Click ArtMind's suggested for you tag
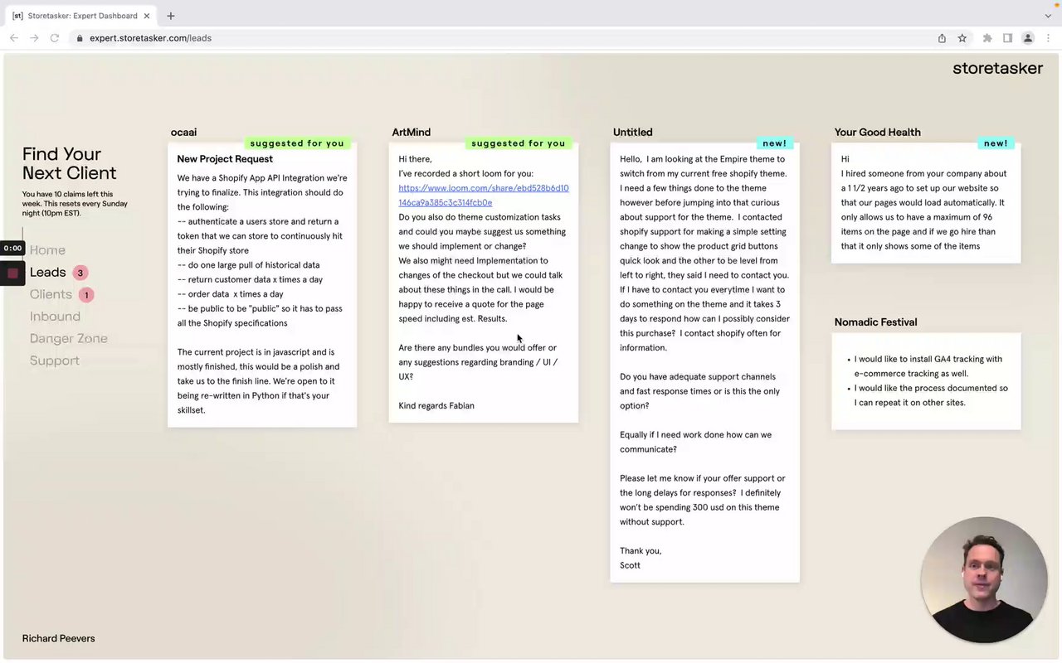Screen dimensions: 1062x663 [x=519, y=143]
